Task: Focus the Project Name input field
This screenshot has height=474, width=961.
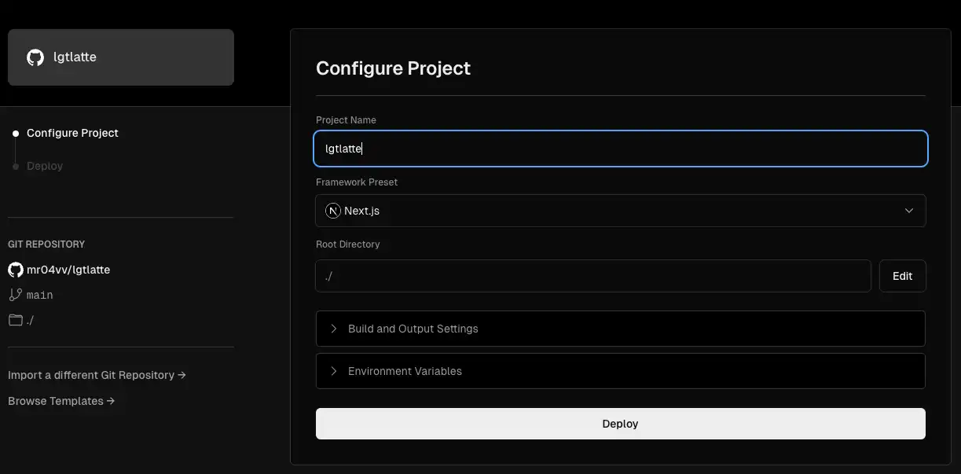Action: (620, 149)
